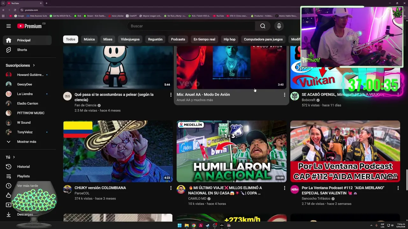Open the Google bookmark
Image resolution: width=408 pixels, height=229 pixels.
(x=19, y=16)
